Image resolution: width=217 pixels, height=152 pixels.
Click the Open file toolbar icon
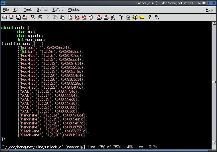[5, 17]
